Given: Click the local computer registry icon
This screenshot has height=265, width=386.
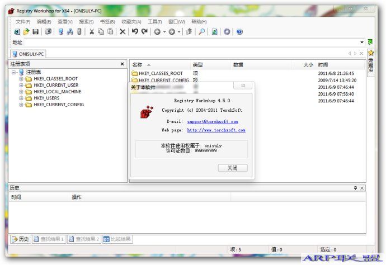Looking at the screenshot, I should coord(61,31).
